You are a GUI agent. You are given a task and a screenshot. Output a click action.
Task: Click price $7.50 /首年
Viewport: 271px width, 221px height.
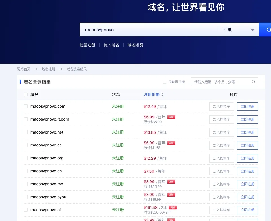click(155, 171)
